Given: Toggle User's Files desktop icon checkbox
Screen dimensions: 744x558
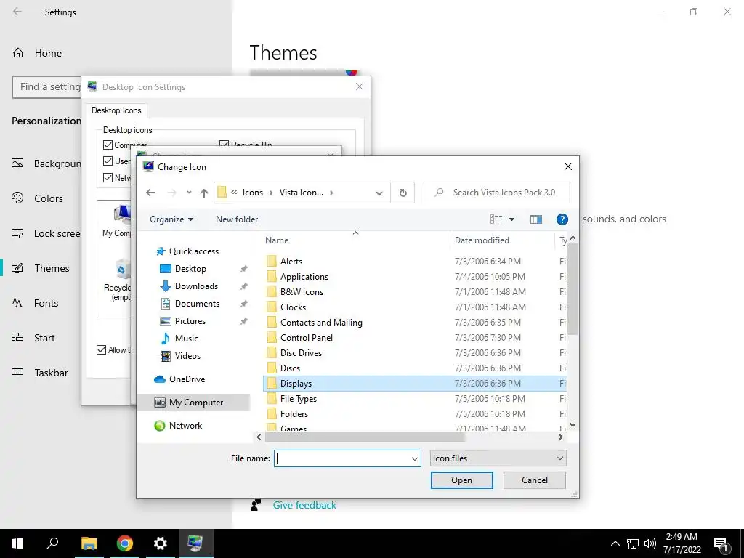Looking at the screenshot, I should click(x=108, y=161).
